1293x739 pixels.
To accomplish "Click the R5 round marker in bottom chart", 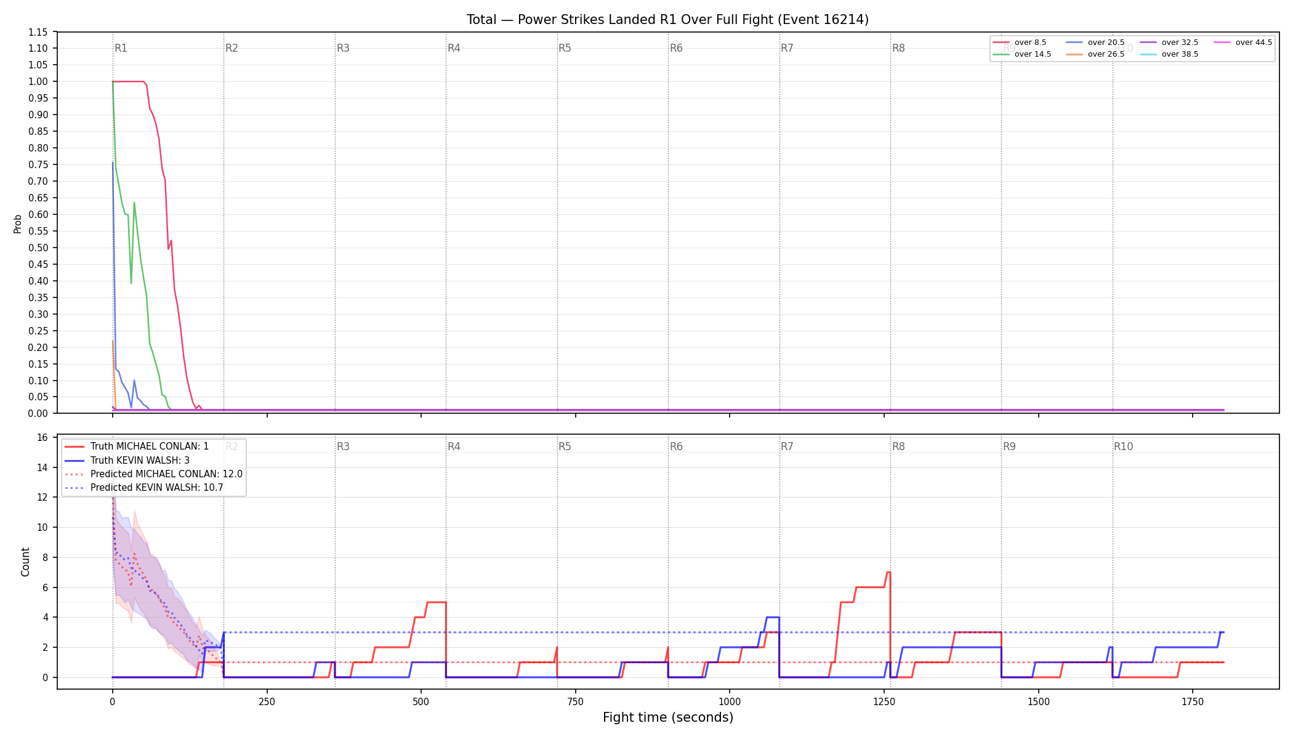I will click(565, 446).
